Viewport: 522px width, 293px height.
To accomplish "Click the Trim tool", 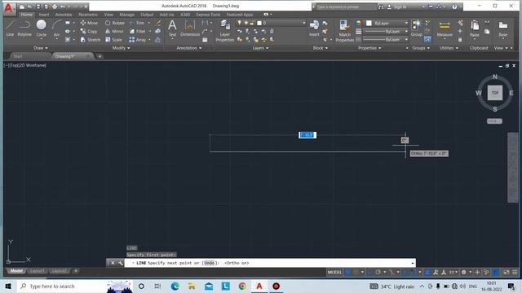I will point(137,23).
